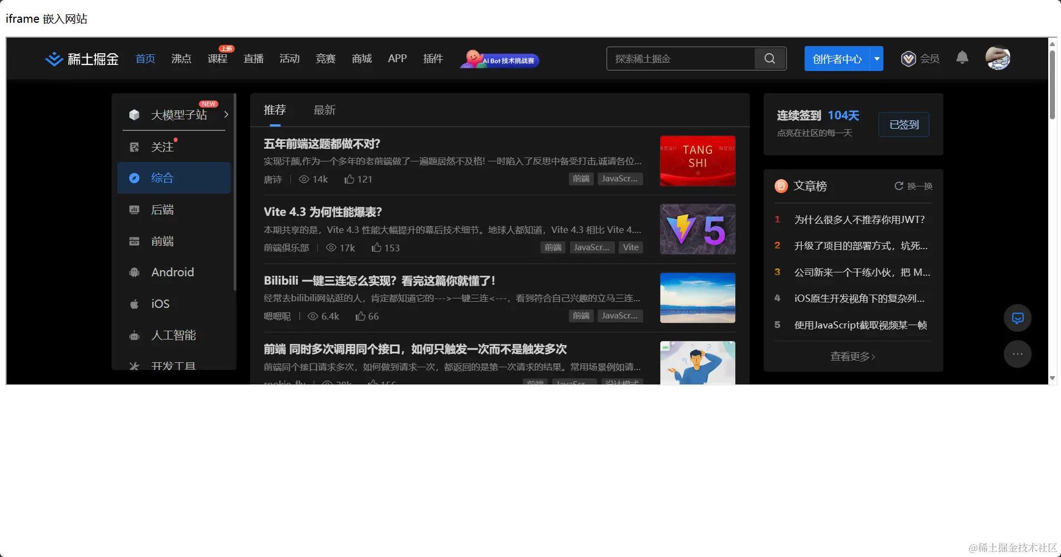
Task: Click views eye icon showing 14k
Action: 304,179
